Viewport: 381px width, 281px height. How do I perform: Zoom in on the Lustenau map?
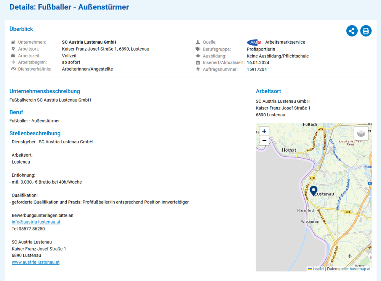click(264, 131)
